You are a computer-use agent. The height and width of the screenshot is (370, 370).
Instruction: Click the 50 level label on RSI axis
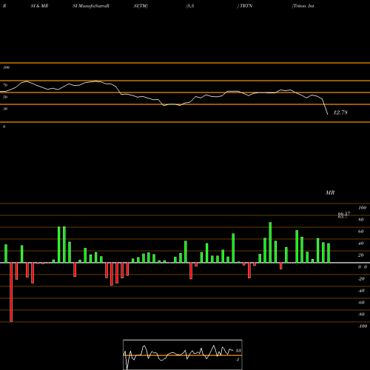(5, 97)
